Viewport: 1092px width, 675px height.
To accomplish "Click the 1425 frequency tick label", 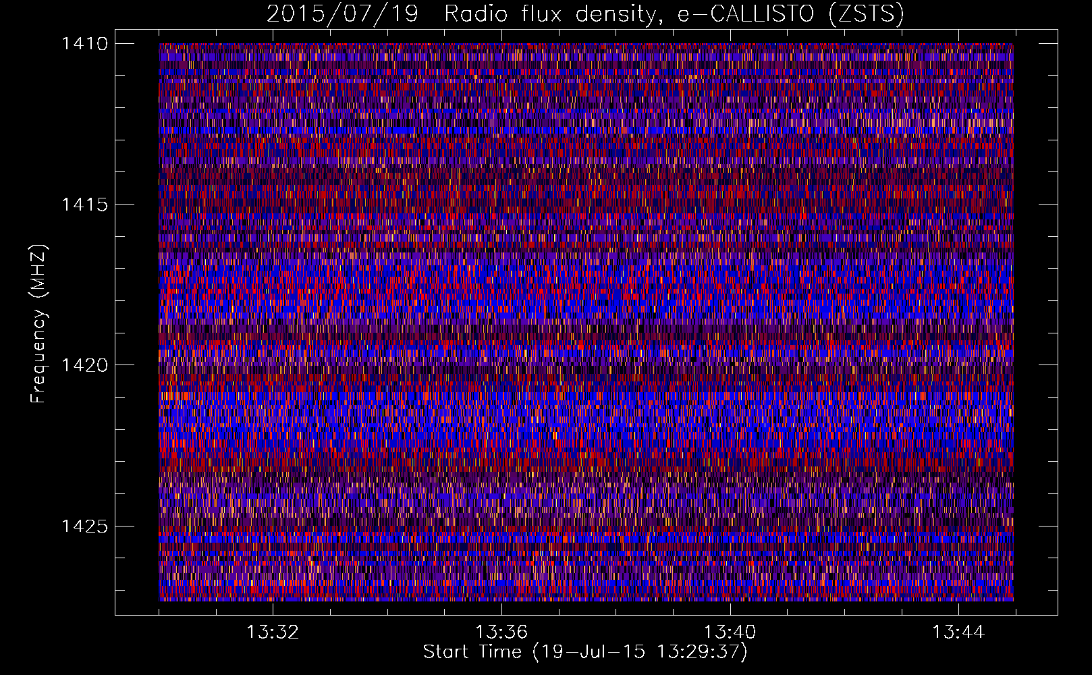I will click(x=84, y=526).
